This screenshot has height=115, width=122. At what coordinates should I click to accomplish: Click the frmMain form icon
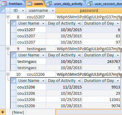pos(4,4)
